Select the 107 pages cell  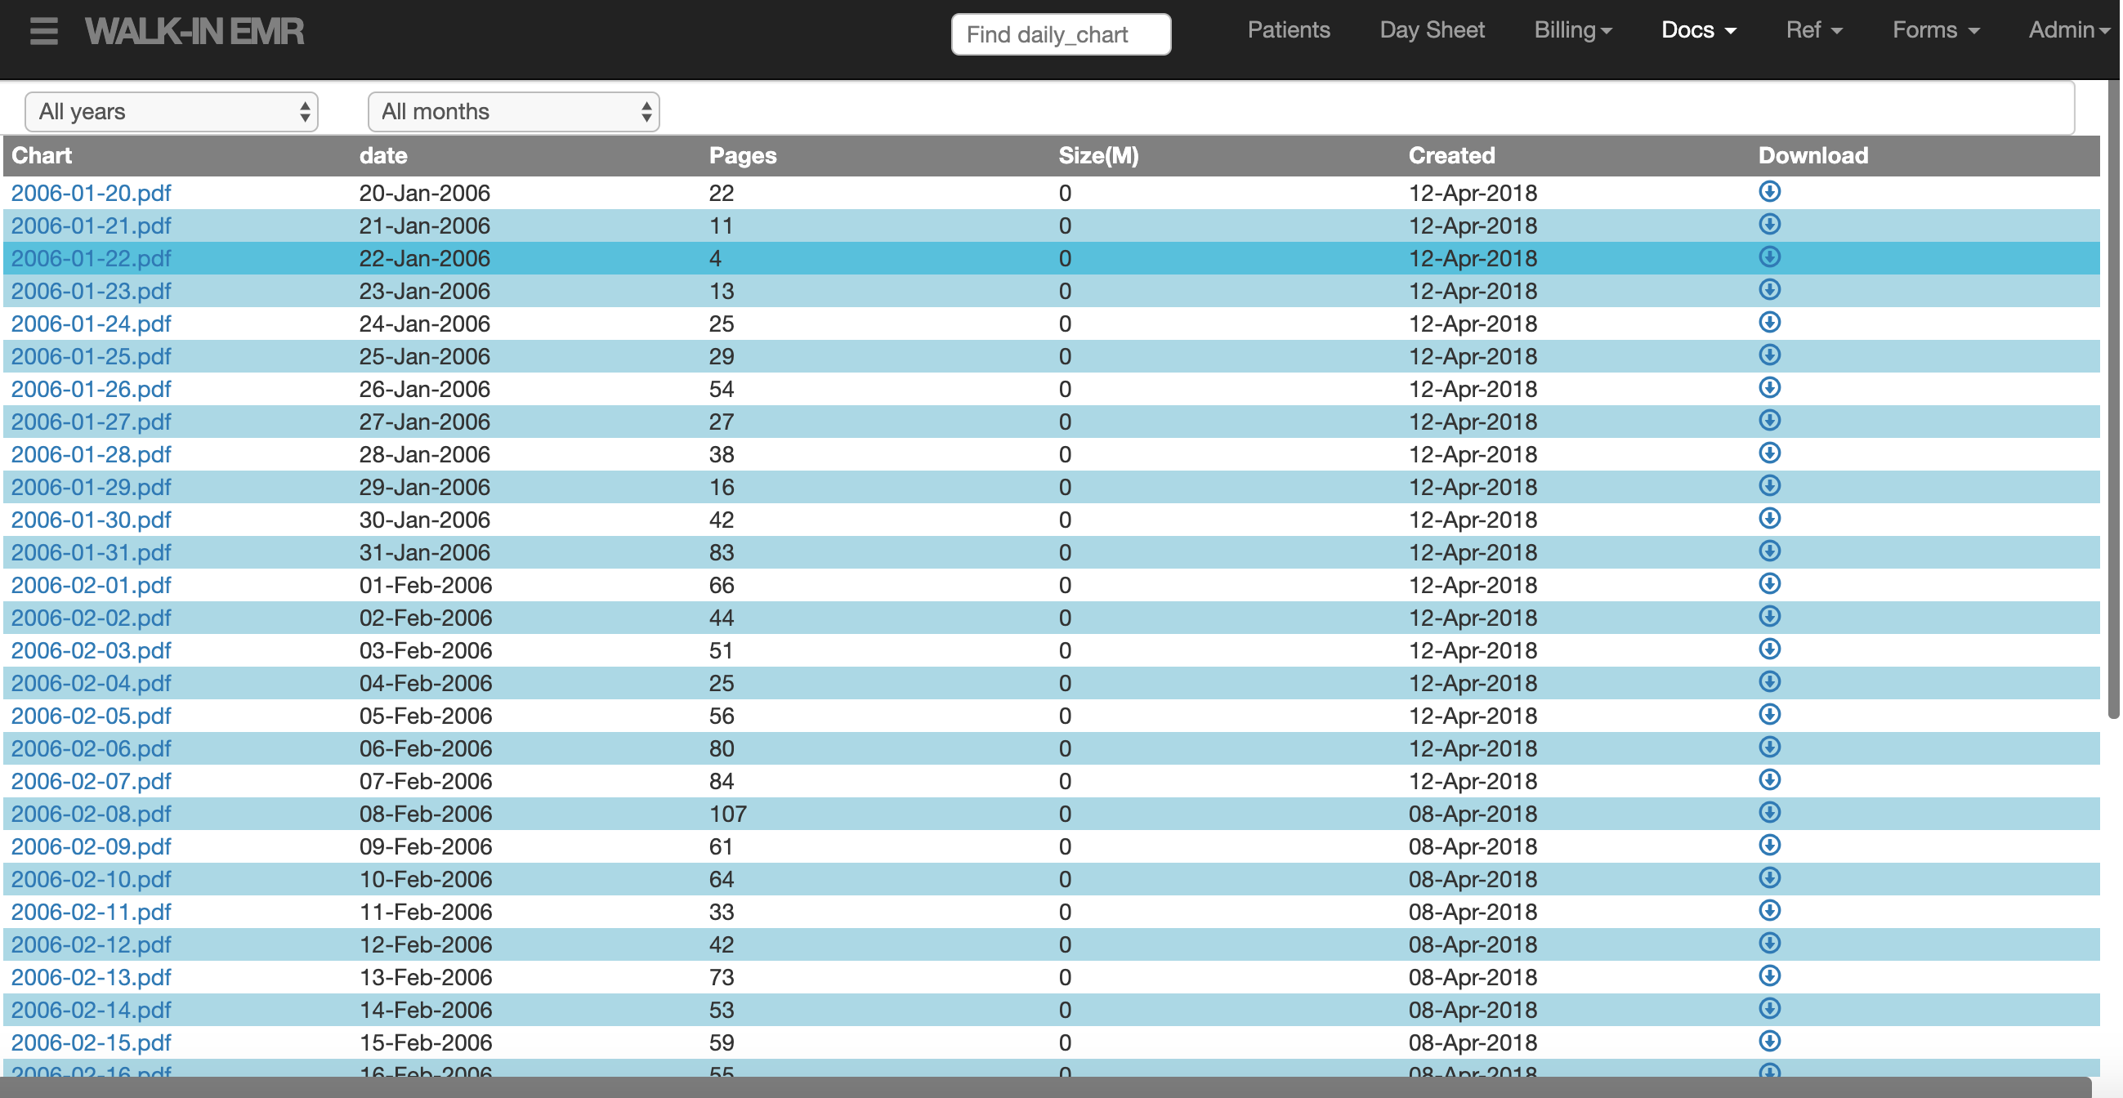point(728,814)
